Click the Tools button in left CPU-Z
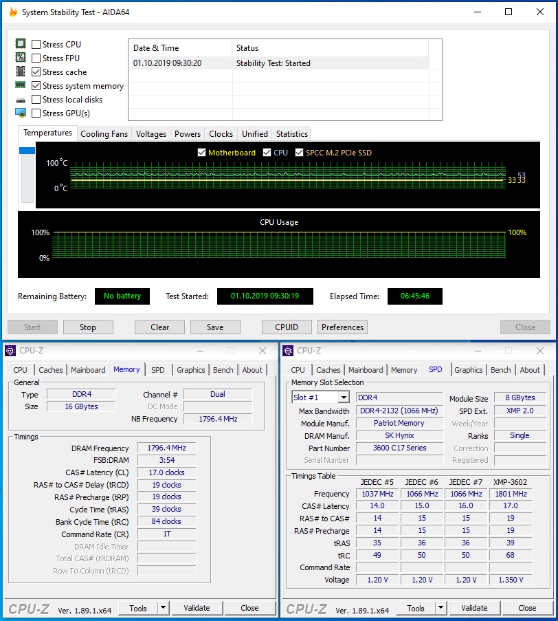Viewport: 558px width, 621px height. coord(138,608)
